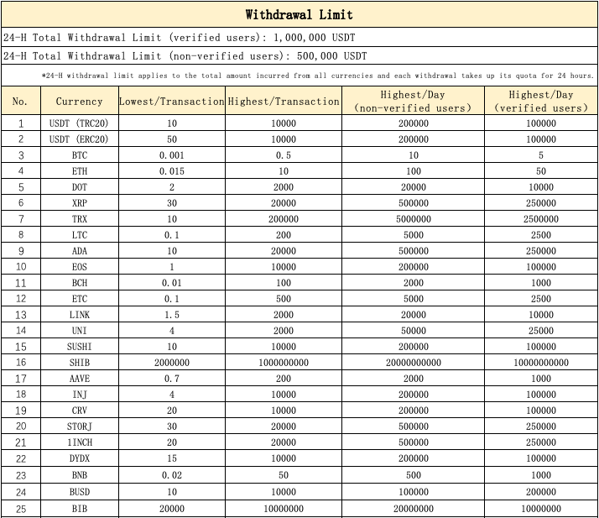
Task: Select the BNB lowest transaction value 0.02
Action: pyautogui.click(x=171, y=474)
